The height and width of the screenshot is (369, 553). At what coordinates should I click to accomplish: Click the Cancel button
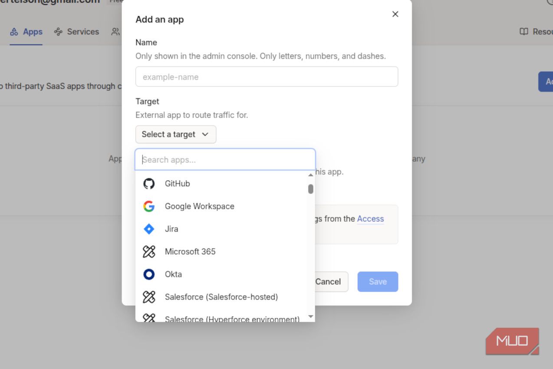(328, 282)
